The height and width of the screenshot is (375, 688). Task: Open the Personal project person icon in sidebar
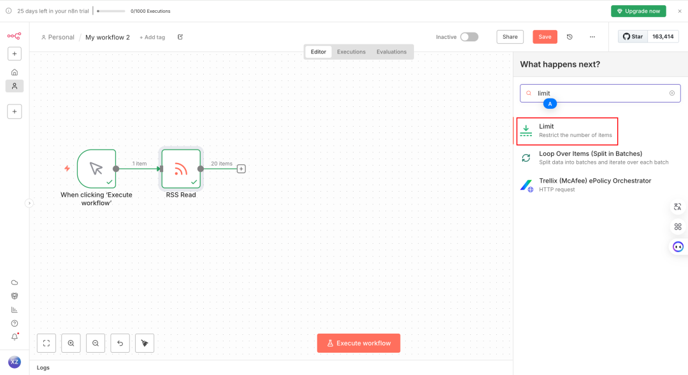pyautogui.click(x=15, y=86)
